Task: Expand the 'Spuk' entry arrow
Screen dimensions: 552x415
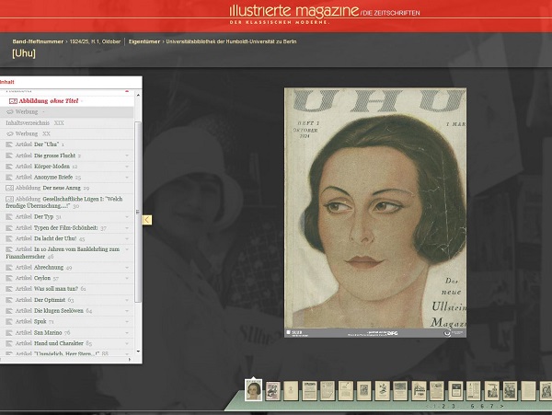Action: [x=127, y=322]
